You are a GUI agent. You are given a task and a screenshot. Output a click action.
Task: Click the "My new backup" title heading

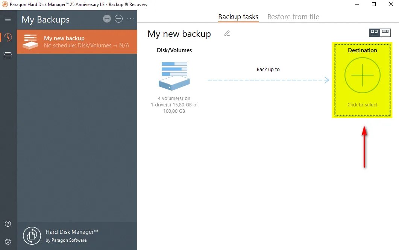click(x=179, y=34)
